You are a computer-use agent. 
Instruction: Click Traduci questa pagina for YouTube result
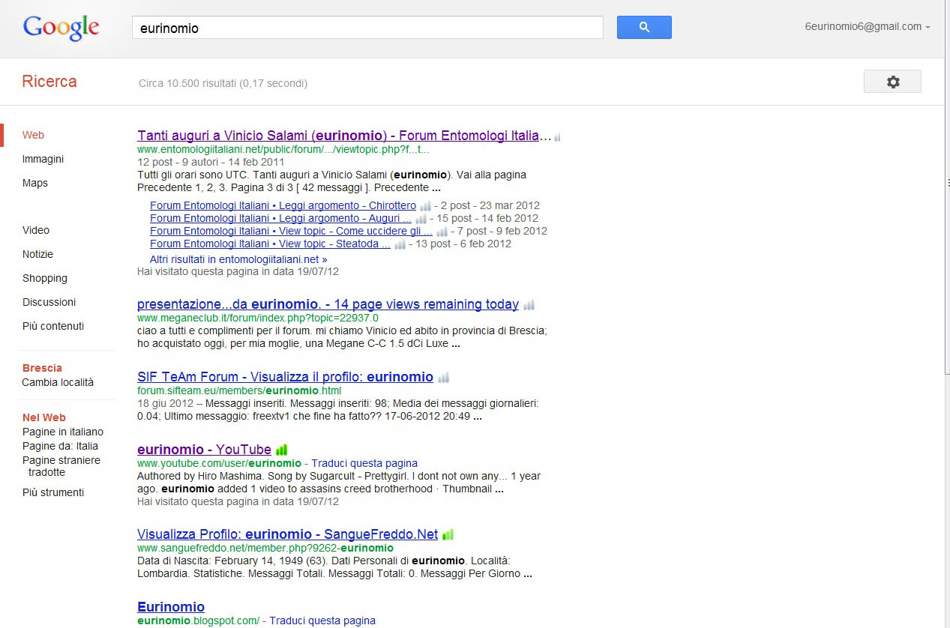(x=364, y=463)
